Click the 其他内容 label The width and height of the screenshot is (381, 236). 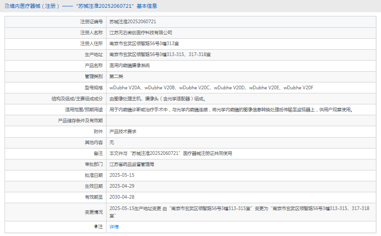click(x=94, y=143)
